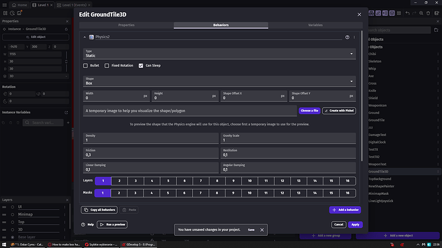Collapse the Physics2 behavior section

(x=85, y=37)
